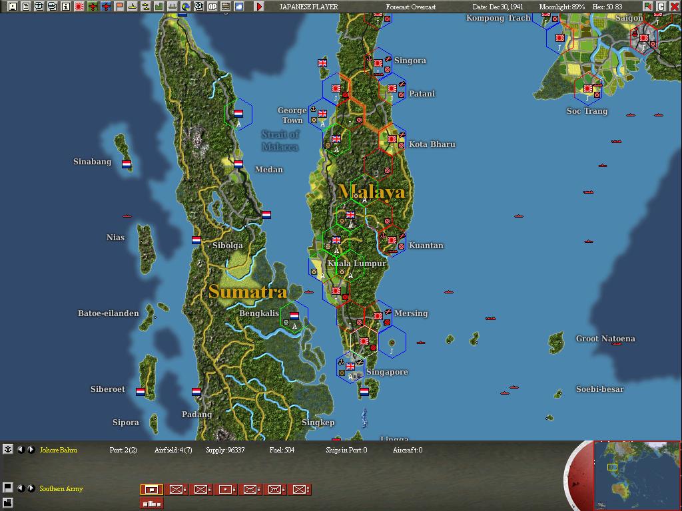Image resolution: width=682 pixels, height=511 pixels.
Task: Click the OP operations report icon
Action: pos(212,7)
